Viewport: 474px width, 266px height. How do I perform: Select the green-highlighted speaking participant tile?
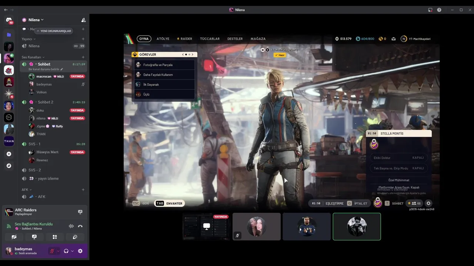[x=357, y=226]
